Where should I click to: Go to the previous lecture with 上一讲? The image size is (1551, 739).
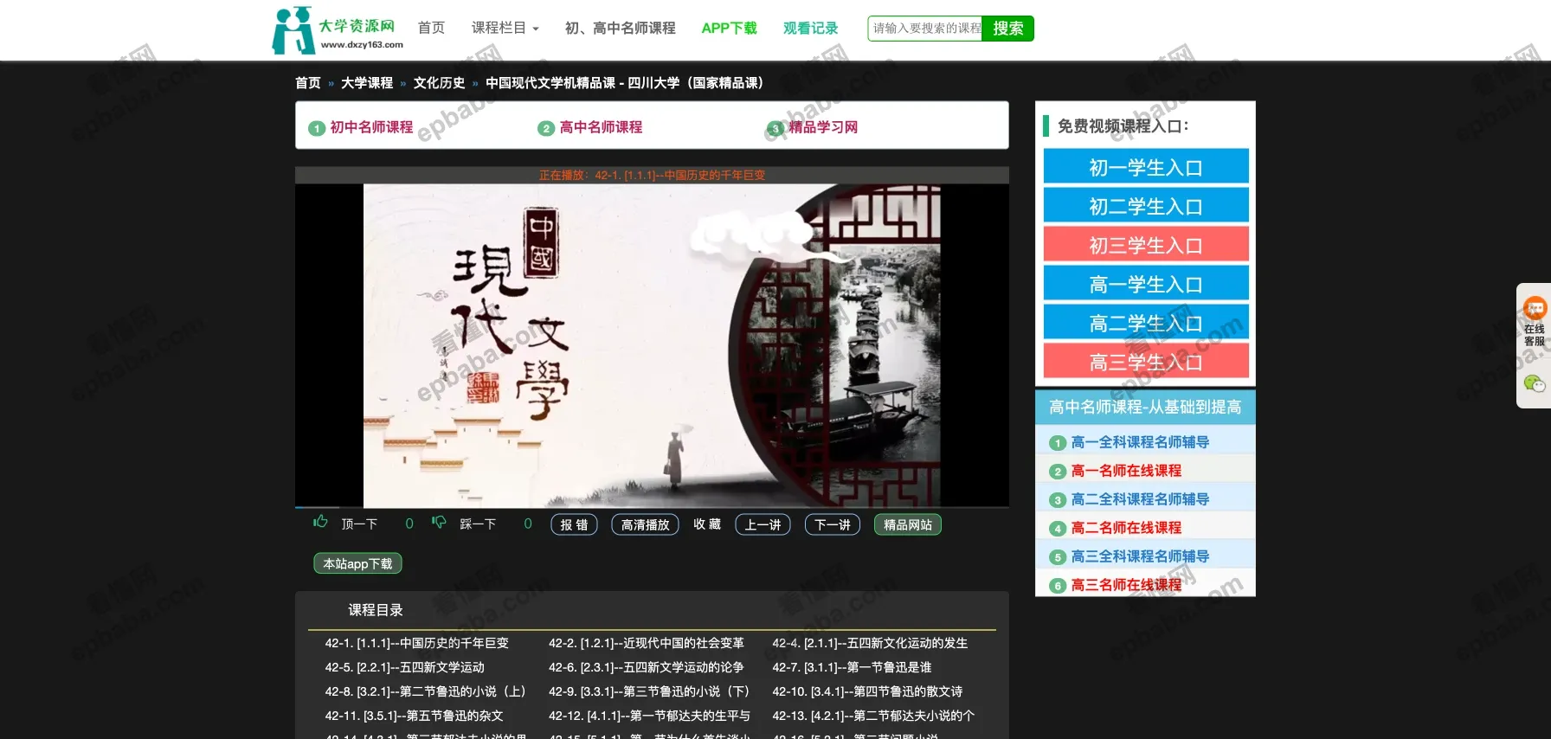coord(763,524)
